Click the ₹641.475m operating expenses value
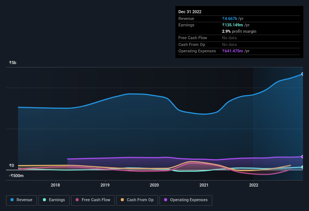The height and width of the screenshot is (211, 309). [x=233, y=51]
